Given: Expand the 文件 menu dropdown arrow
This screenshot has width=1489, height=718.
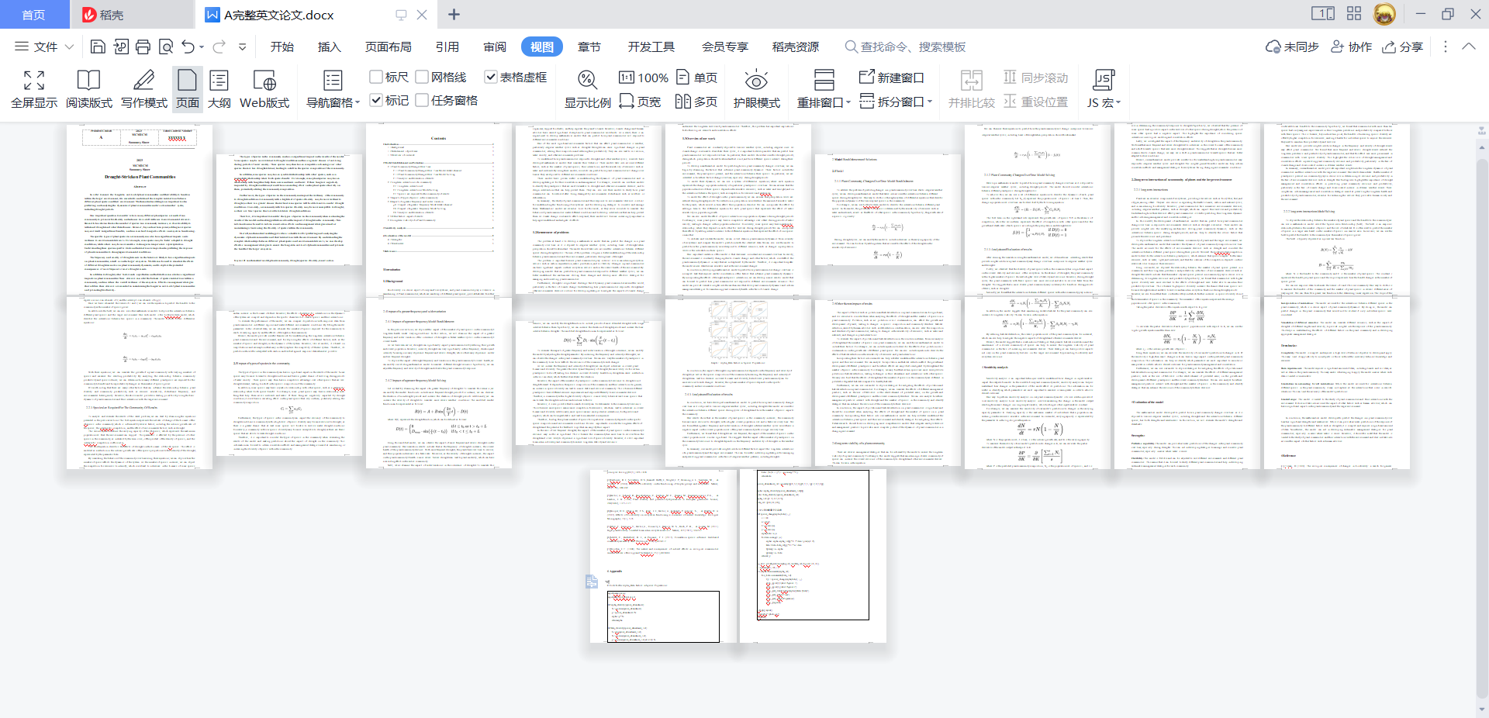Looking at the screenshot, I should pos(69,47).
